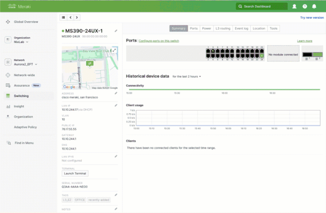The width and height of the screenshot is (326, 213).
Task: Open the Event log tab
Action: coord(242,28)
